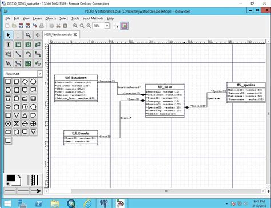
Task: Pick the circled X summing junction shape
Action: tap(8, 123)
